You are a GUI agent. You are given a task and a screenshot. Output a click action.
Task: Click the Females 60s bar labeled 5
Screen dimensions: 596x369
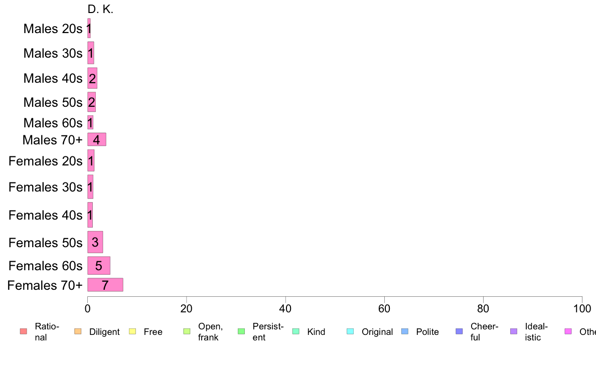[x=99, y=266]
